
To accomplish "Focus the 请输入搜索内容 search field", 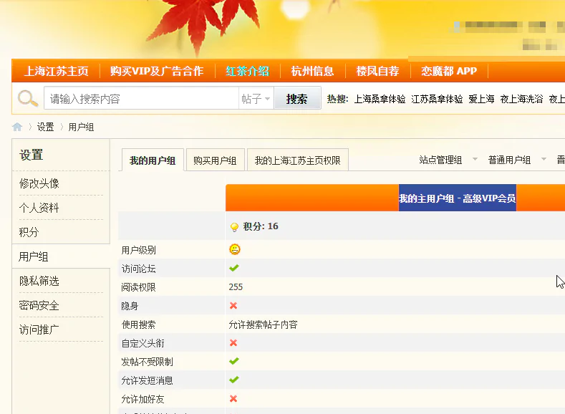I will click(x=141, y=98).
